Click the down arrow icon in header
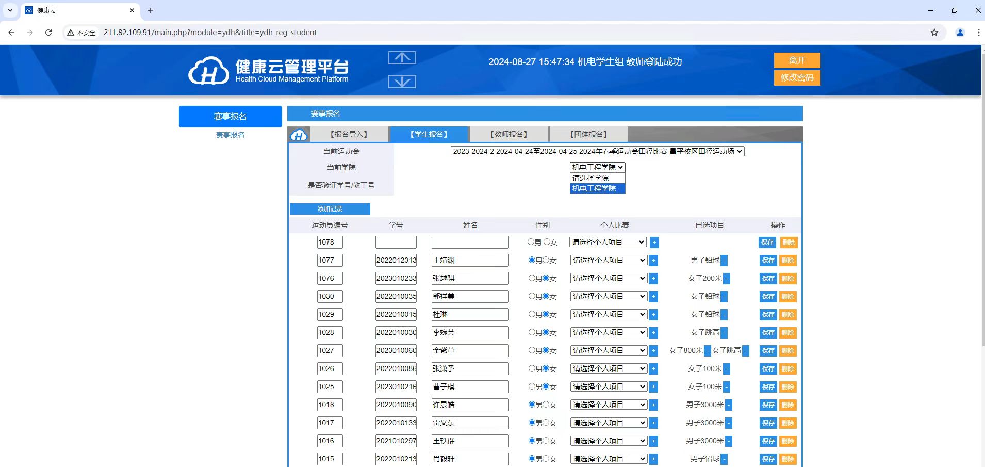This screenshot has height=467, width=985. coord(402,82)
